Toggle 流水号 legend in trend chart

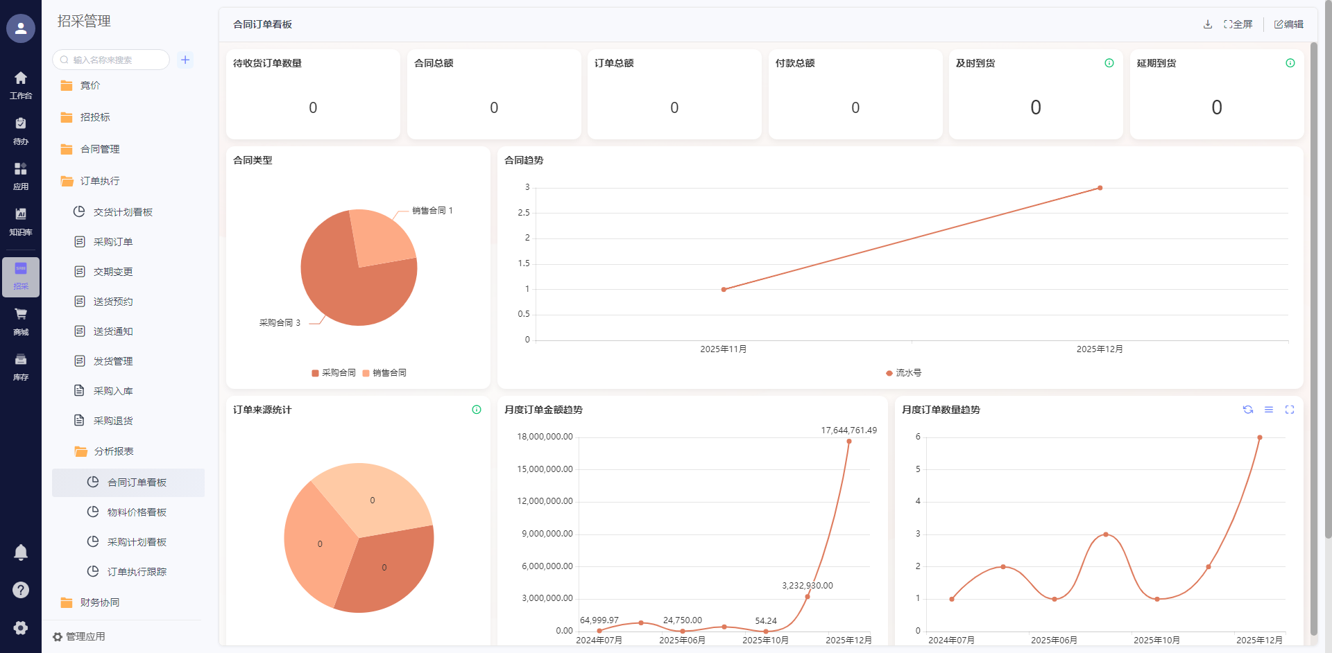[903, 373]
